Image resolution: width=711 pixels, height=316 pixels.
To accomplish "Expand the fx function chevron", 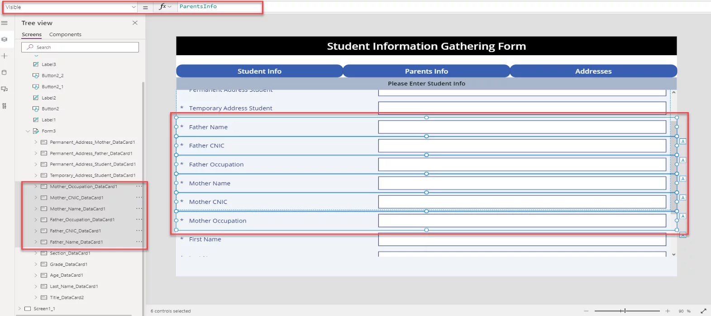I will [170, 7].
